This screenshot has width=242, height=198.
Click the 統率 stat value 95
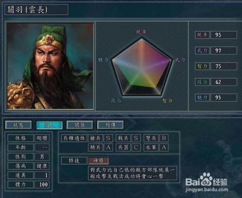(x=224, y=35)
